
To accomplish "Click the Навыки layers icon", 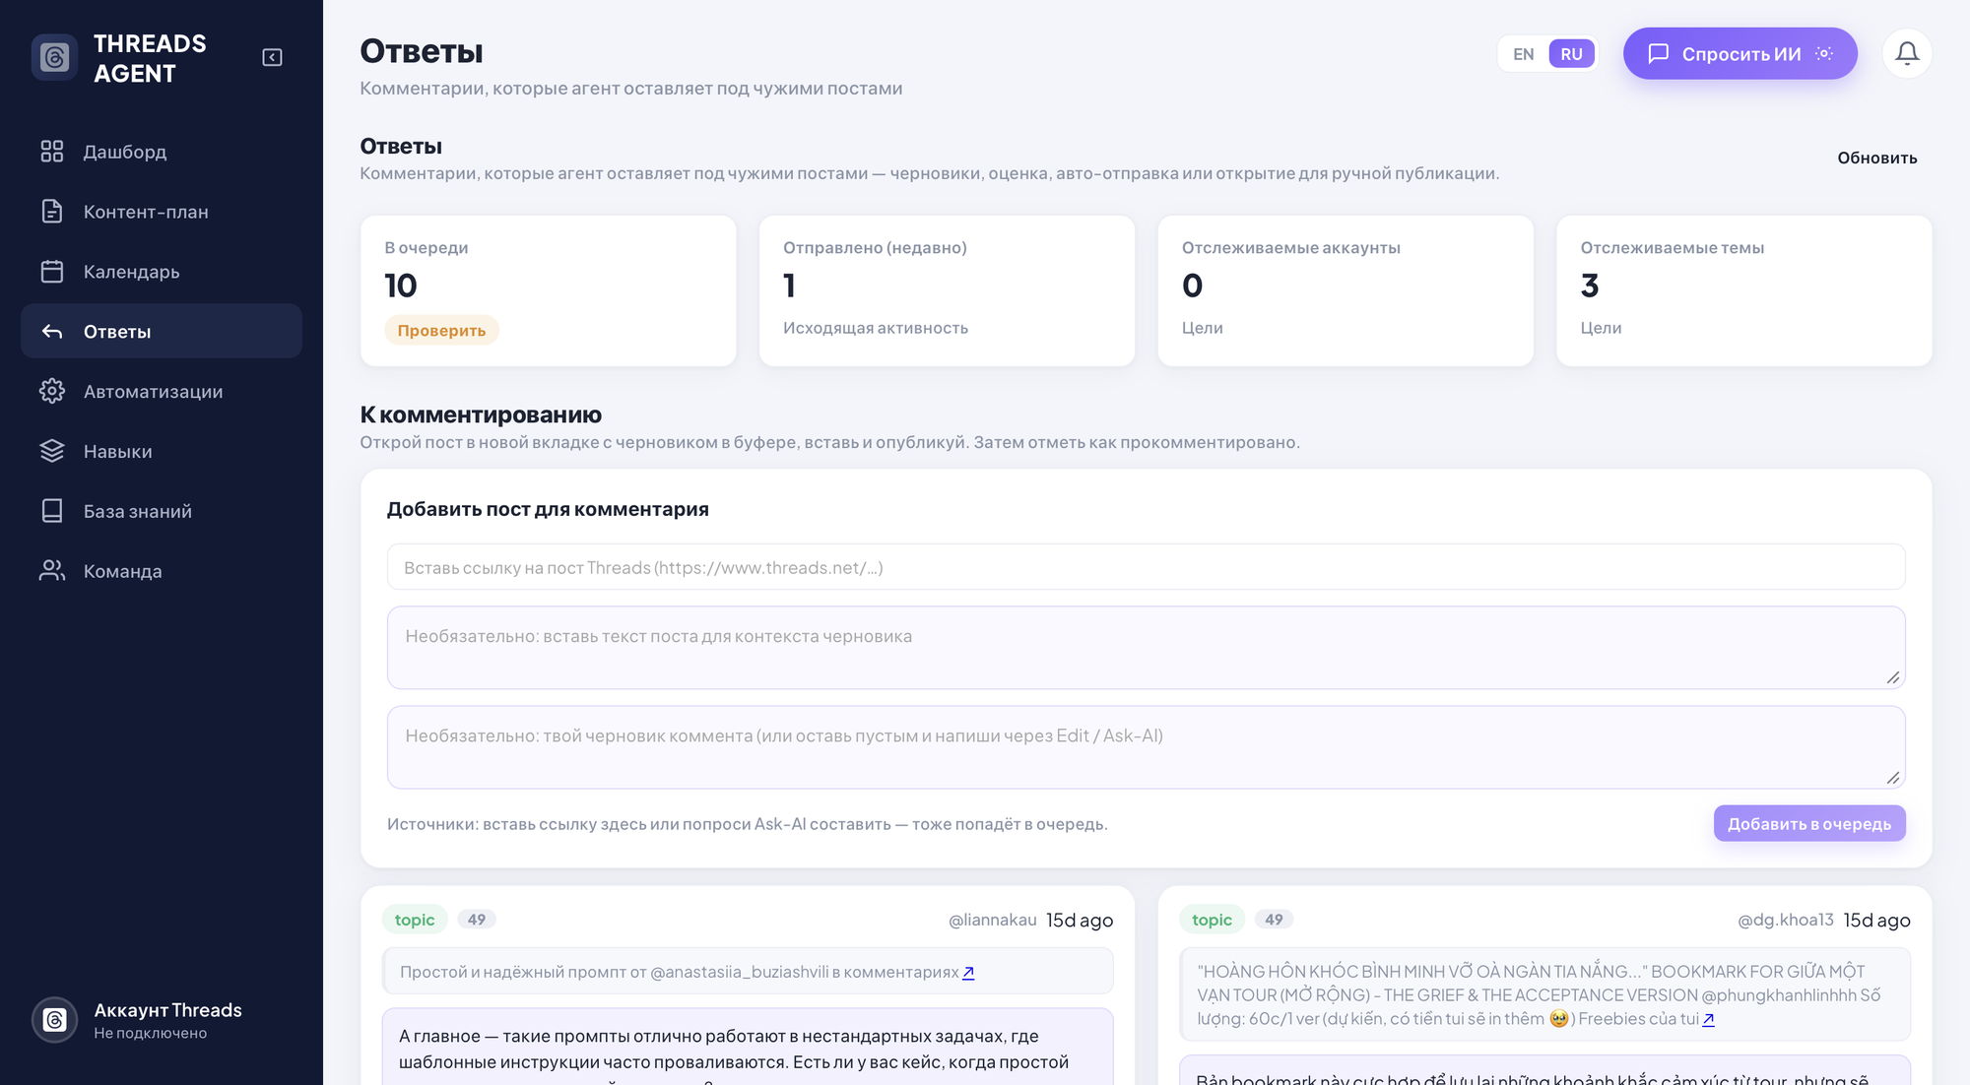I will pos(52,451).
